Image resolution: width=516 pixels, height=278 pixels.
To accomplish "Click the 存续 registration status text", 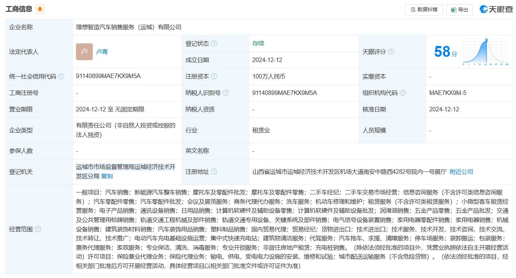I will coord(258,43).
